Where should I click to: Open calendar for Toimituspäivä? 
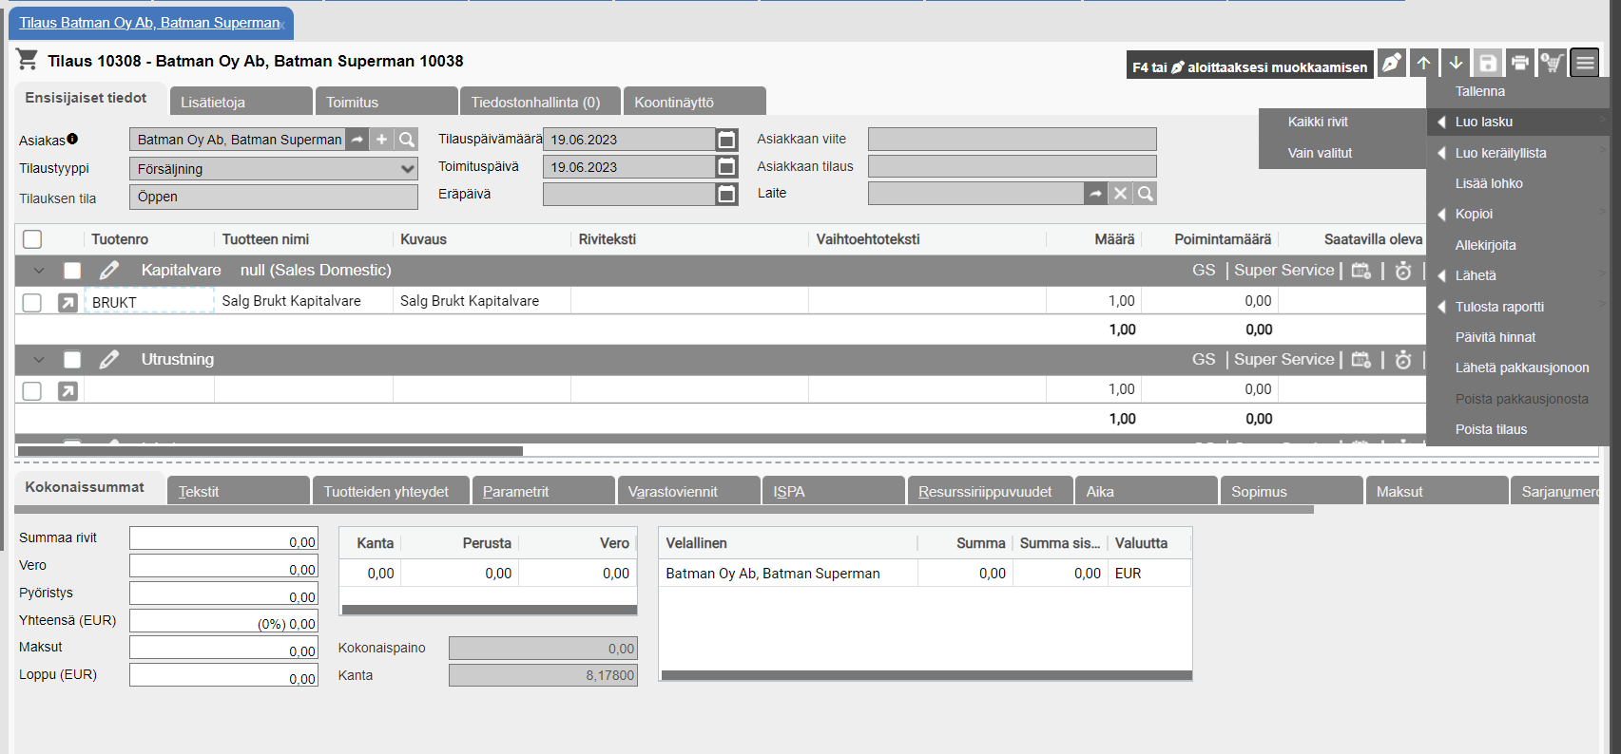tap(726, 167)
